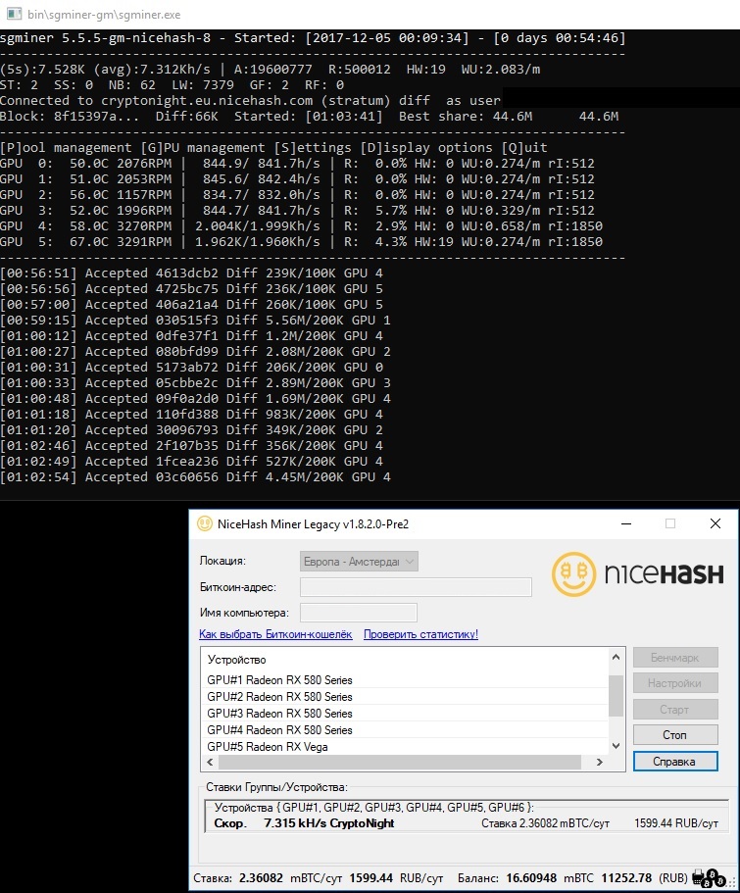
Task: Close the NiceHash Miner Legacy window
Action: point(715,523)
